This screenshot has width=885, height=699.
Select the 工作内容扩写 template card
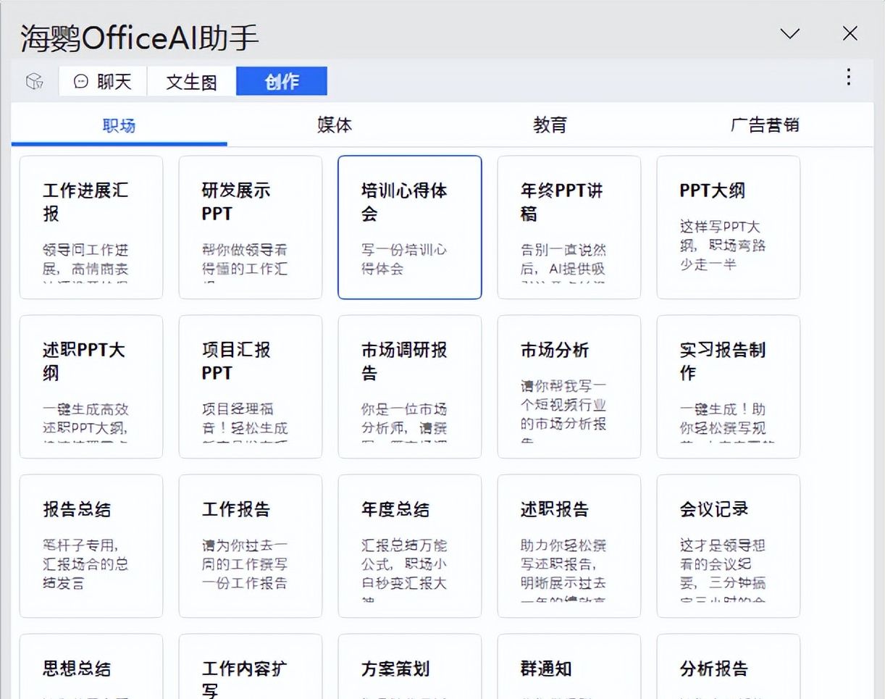pos(251,666)
